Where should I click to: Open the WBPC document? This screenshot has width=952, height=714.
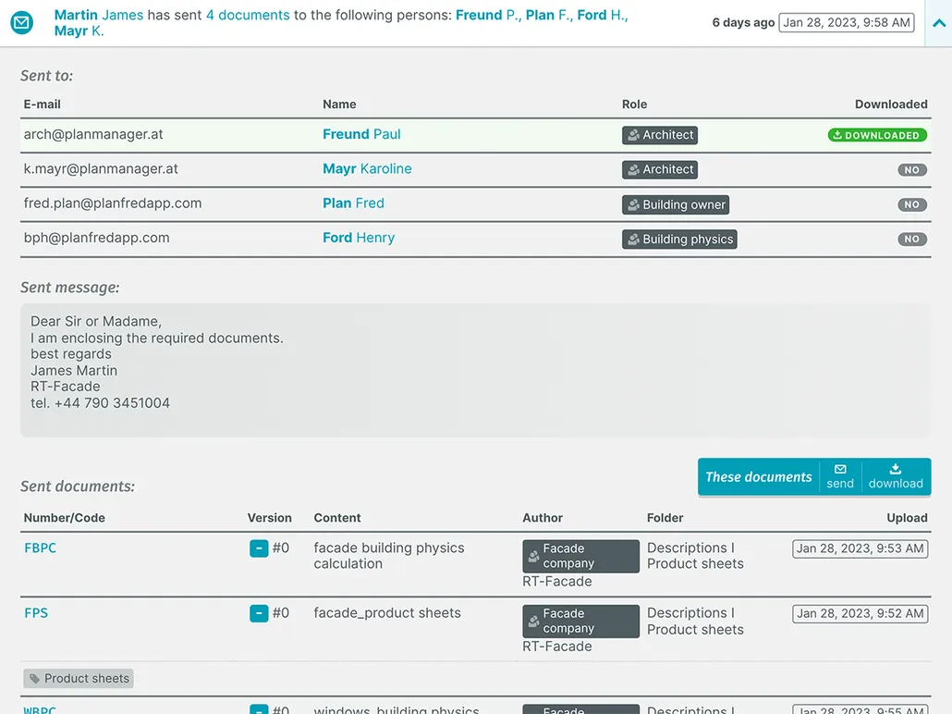click(x=40, y=709)
